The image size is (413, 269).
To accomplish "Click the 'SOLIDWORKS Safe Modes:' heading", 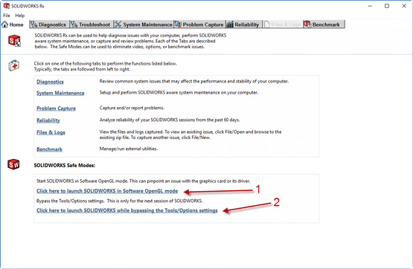I will coord(65,166).
